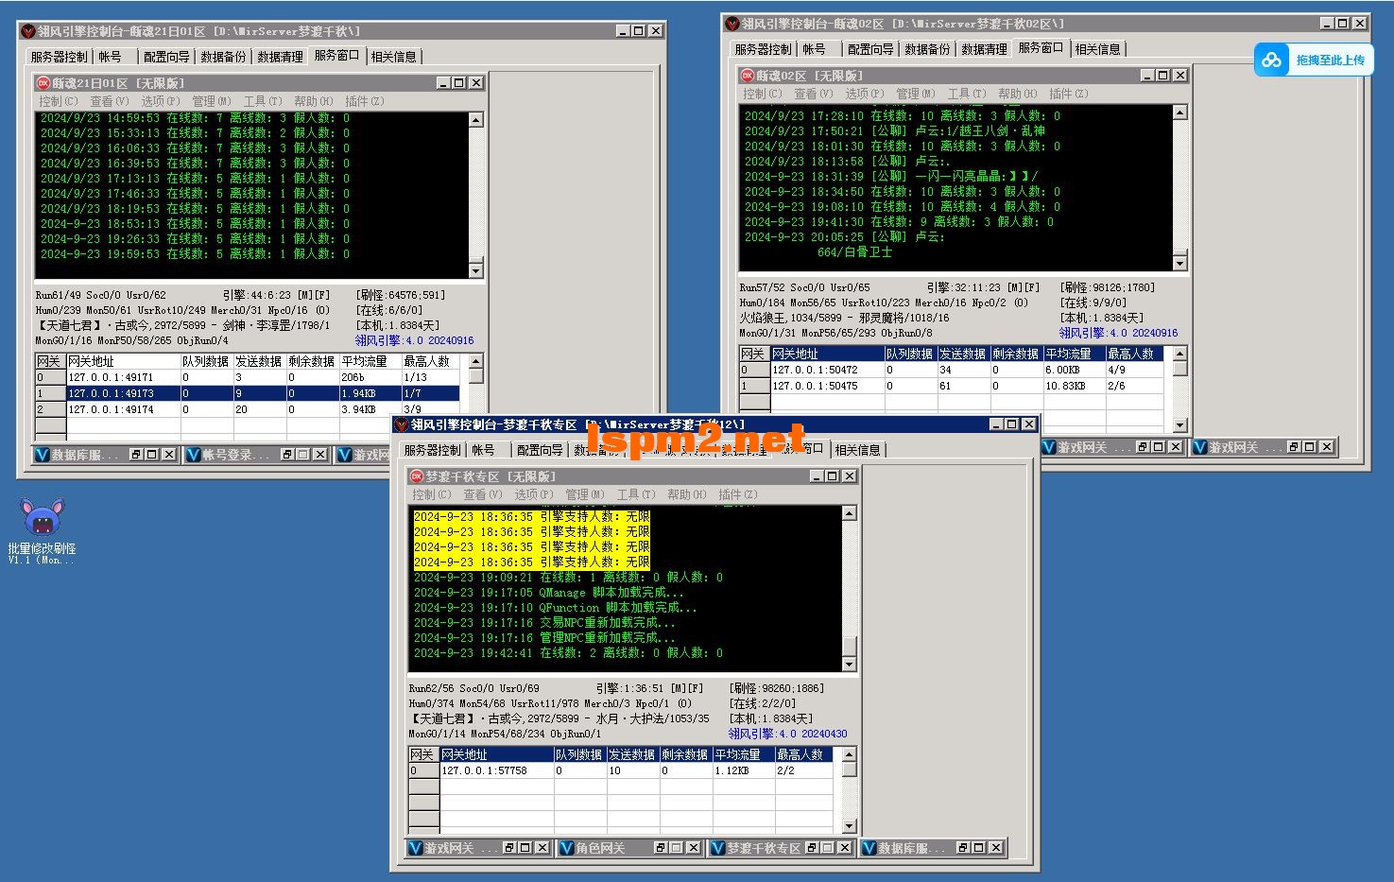Click the red icon beside 断魂02区 [无限版] title

point(747,76)
